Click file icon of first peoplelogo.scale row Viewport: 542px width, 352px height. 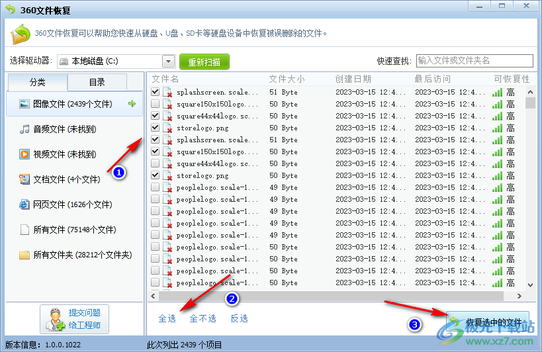pyautogui.click(x=167, y=188)
